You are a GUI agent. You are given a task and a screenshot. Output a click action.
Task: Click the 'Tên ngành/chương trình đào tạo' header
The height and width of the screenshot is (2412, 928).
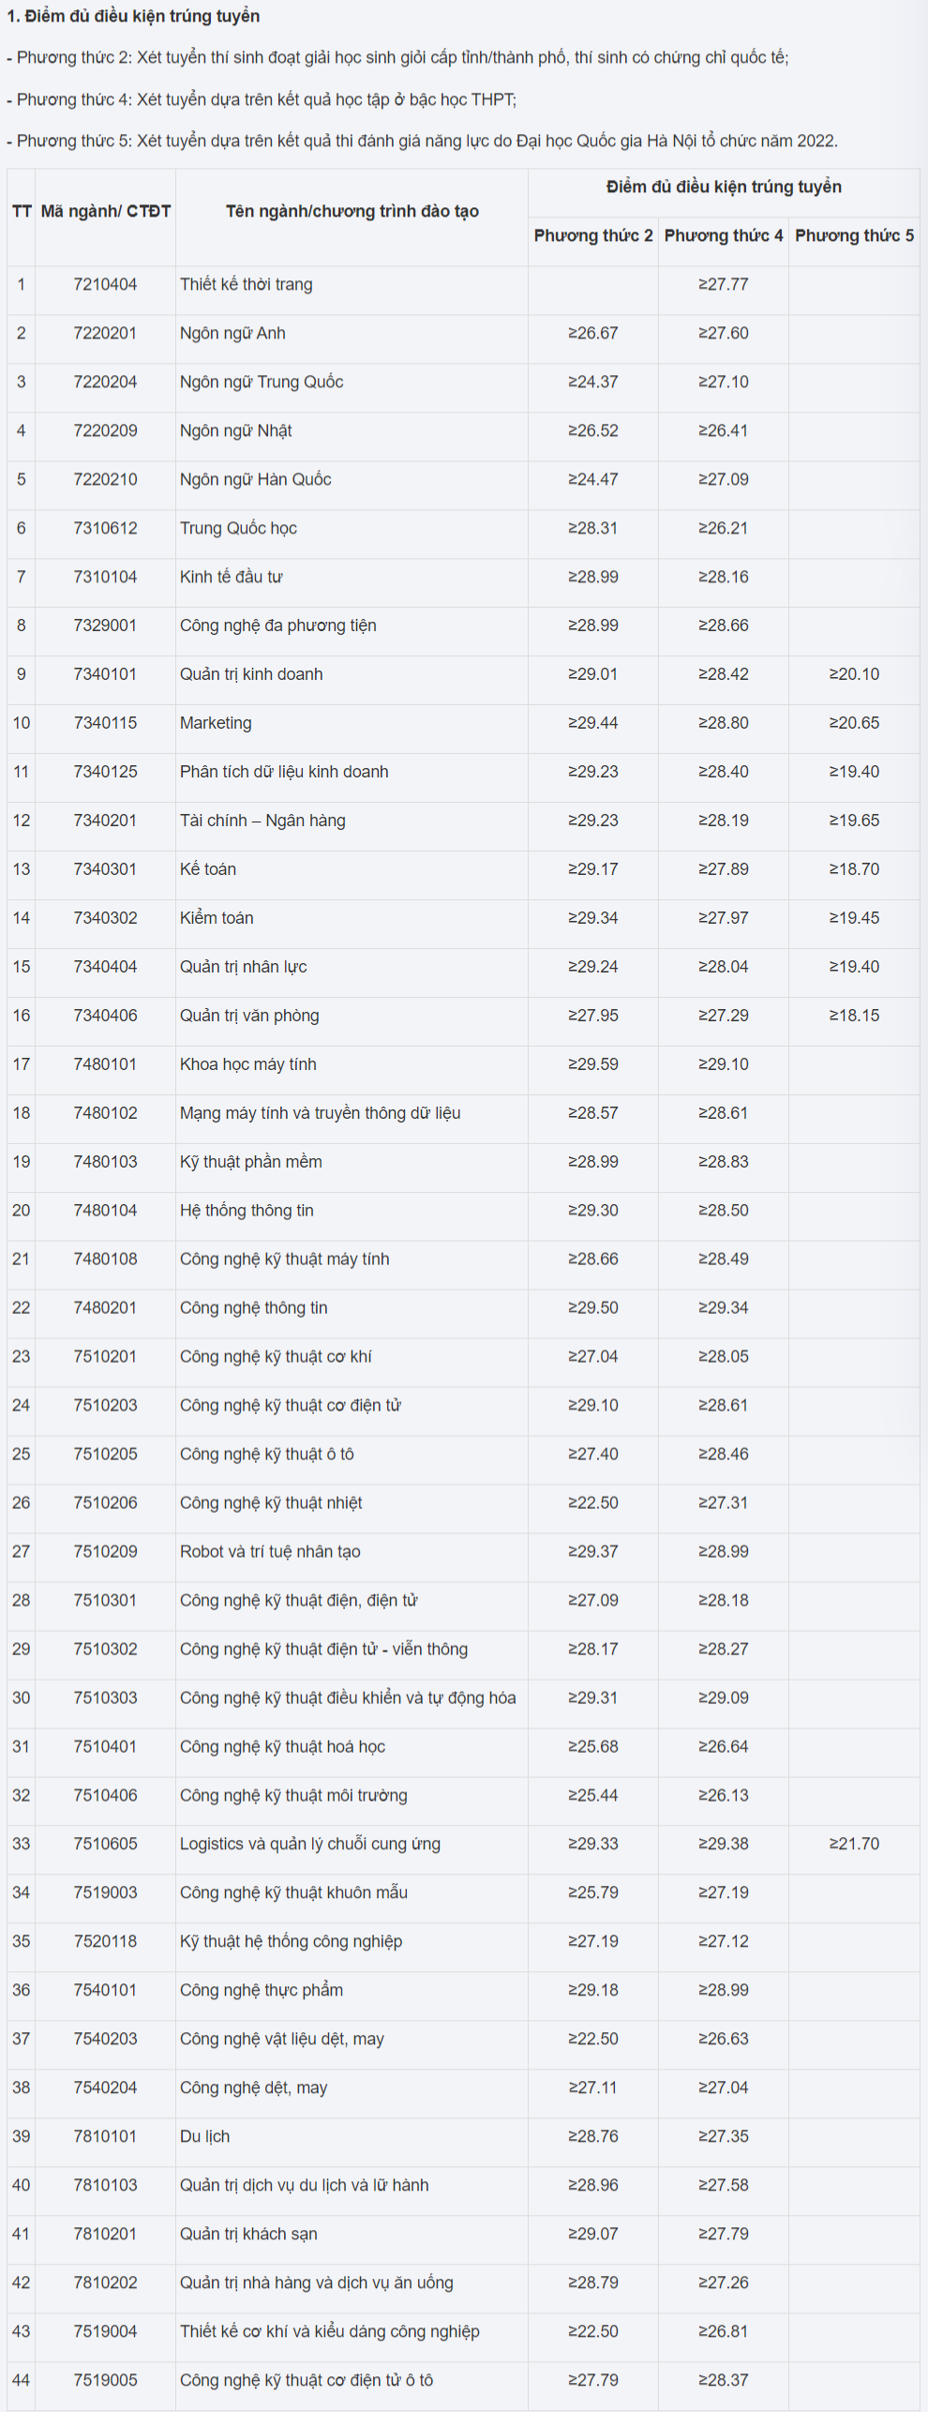tap(352, 211)
